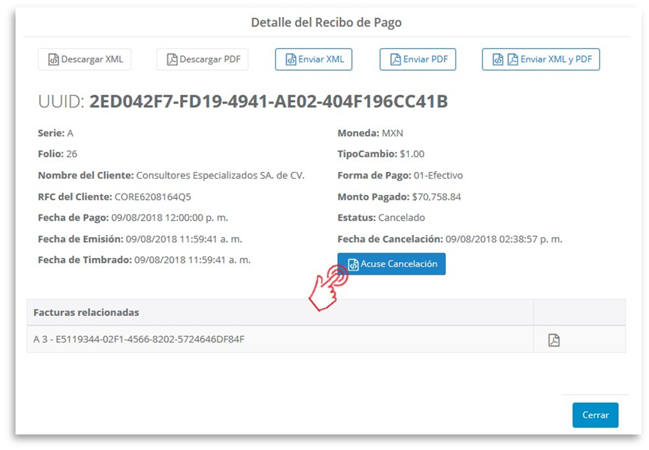649x450 pixels.
Task: Click the PDF icon on Descargar PDF
Action: (x=172, y=60)
